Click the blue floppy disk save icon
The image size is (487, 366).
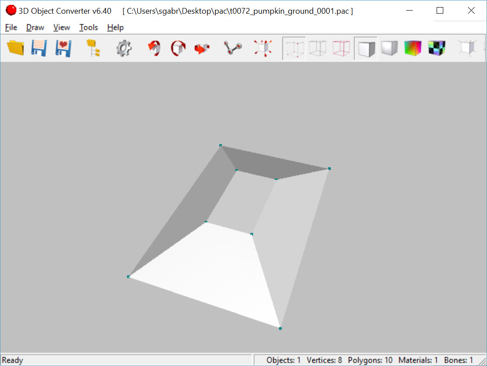[39, 48]
